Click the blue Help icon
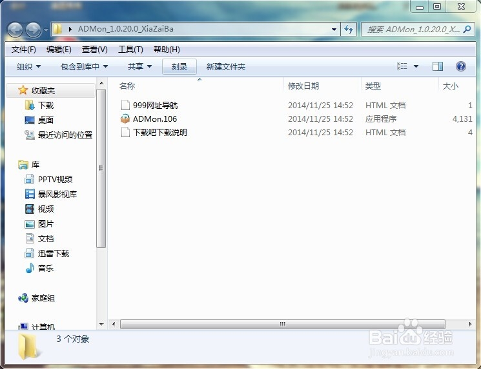Screen dimensions: 481x369 pos(461,66)
